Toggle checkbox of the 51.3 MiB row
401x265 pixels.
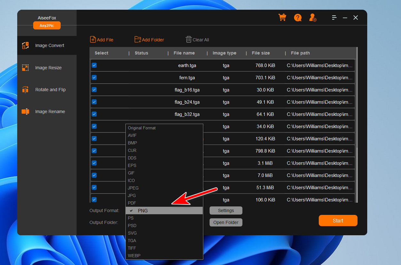[x=94, y=187]
